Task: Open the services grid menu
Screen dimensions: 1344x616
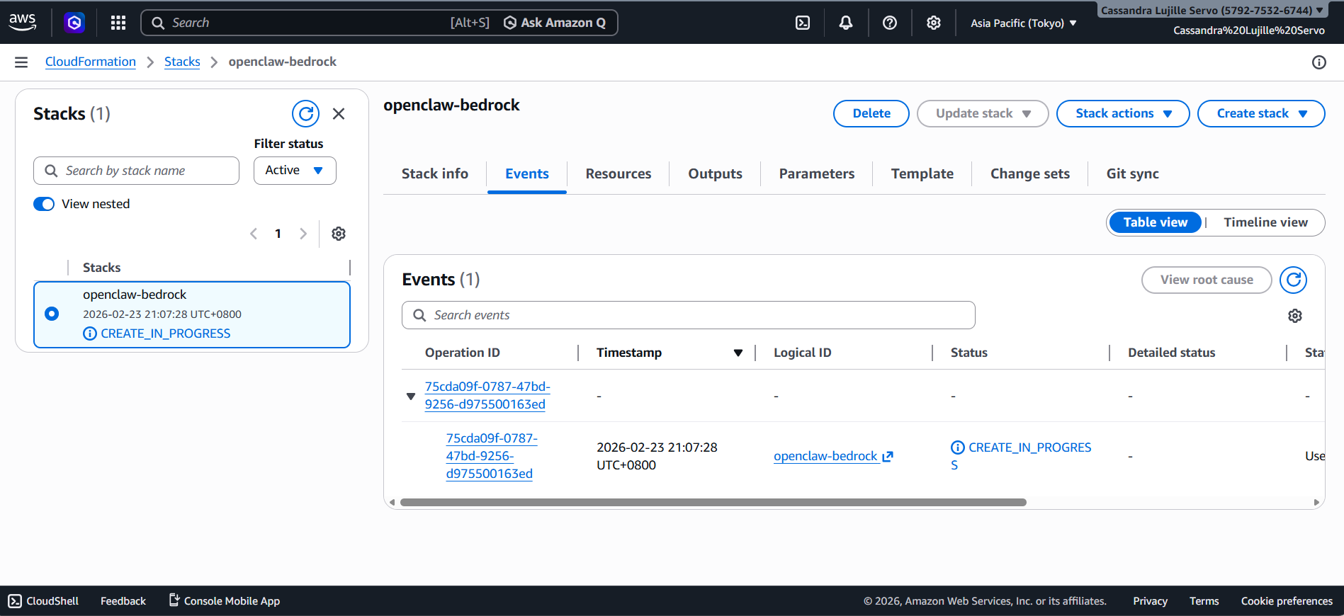Action: click(x=118, y=23)
